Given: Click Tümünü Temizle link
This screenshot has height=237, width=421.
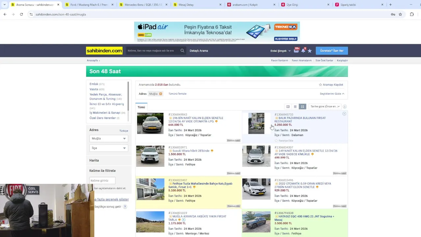Looking at the screenshot, I should 178,94.
